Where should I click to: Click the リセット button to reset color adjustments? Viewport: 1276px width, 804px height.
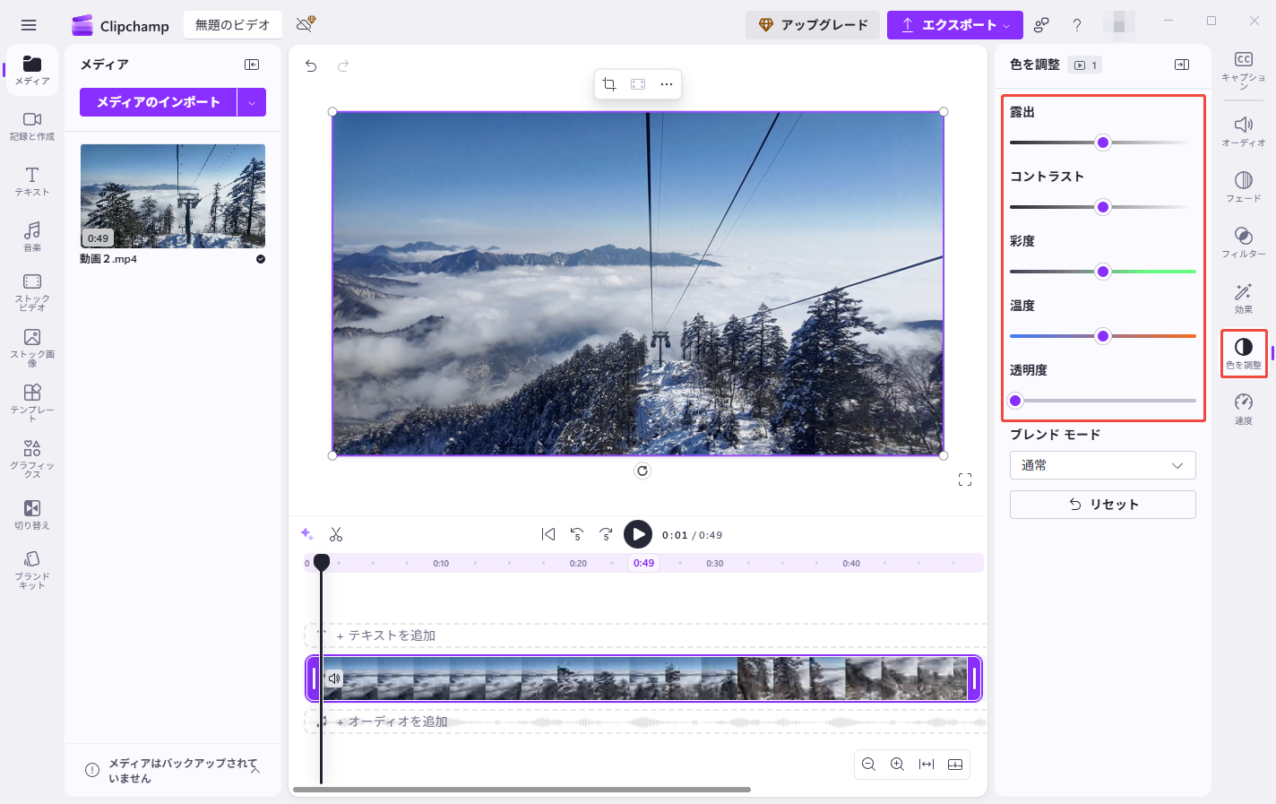click(x=1102, y=504)
